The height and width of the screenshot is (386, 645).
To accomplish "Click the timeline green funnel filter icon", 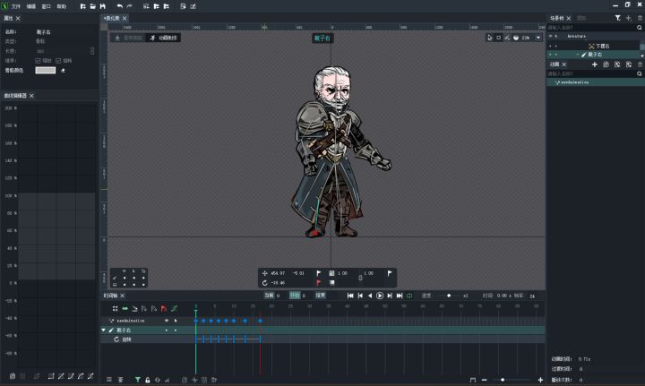I will (x=137, y=380).
